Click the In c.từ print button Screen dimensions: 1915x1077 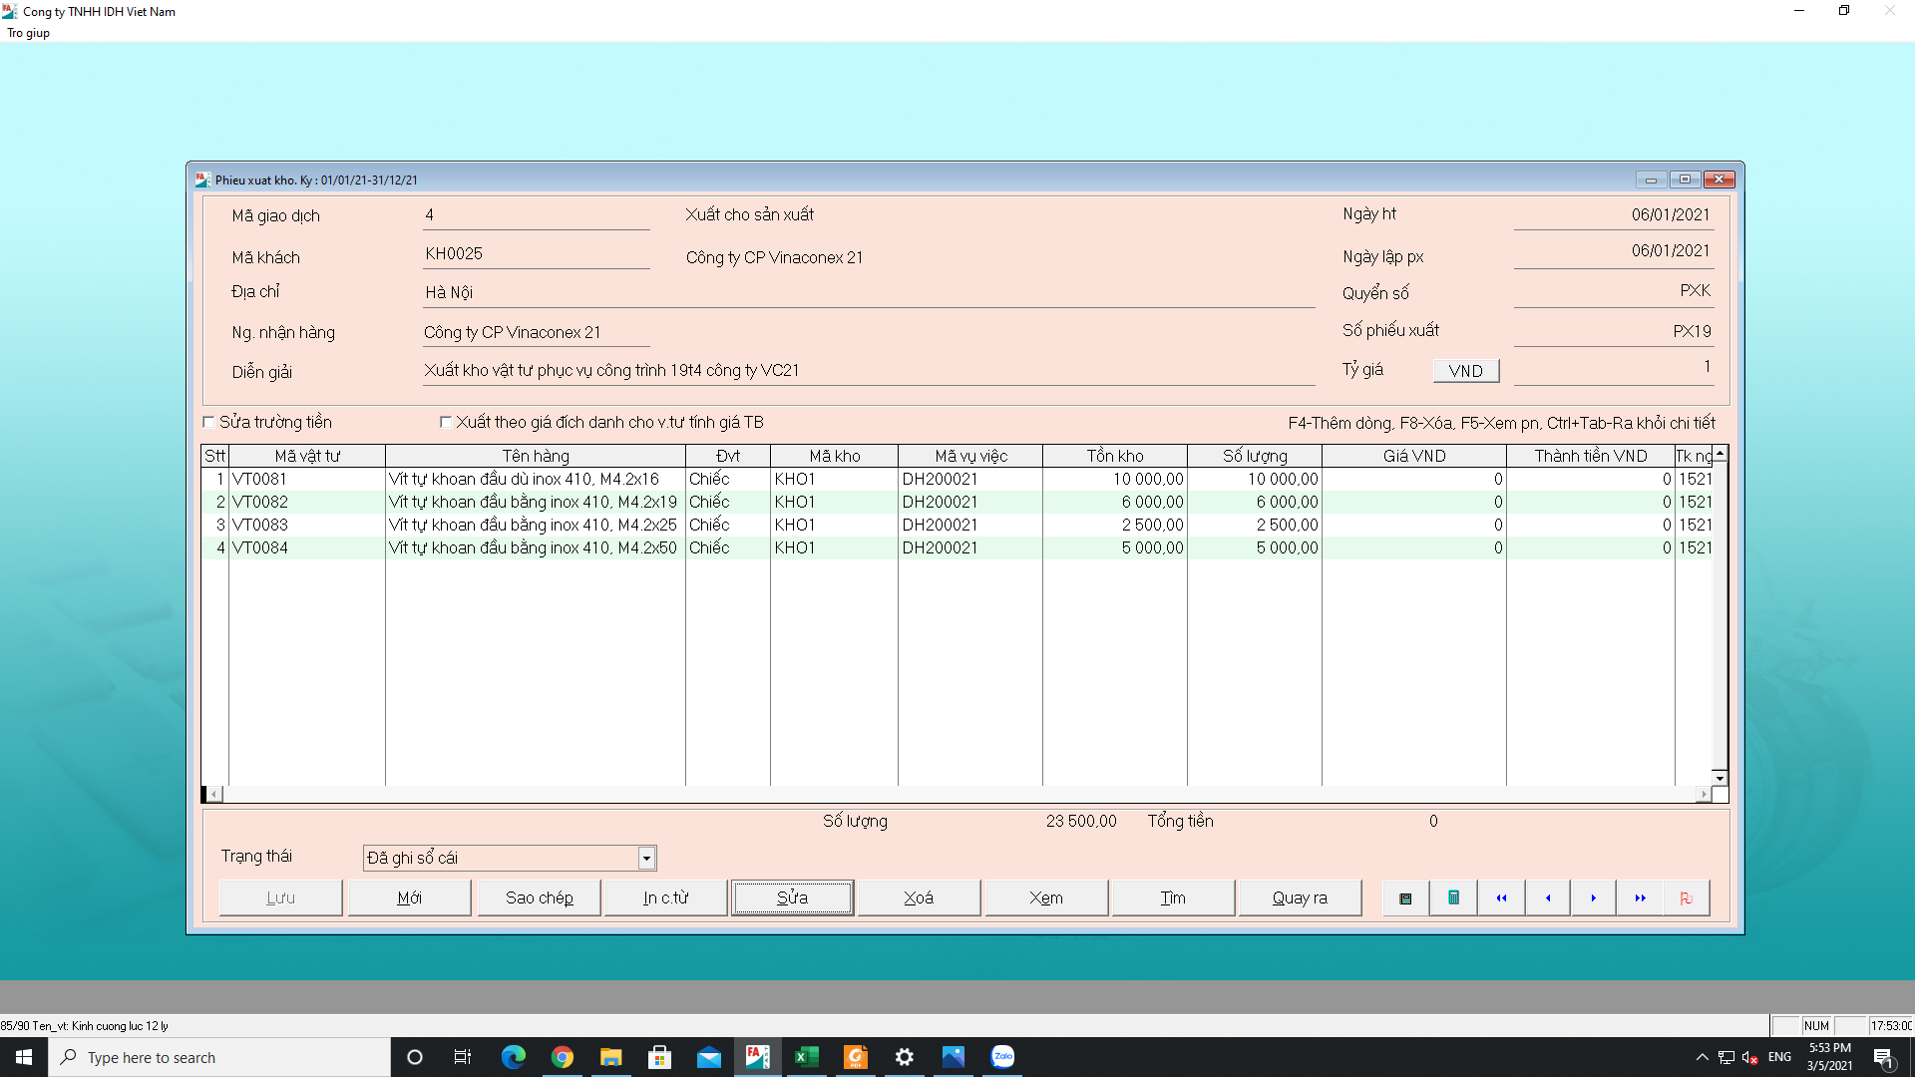coord(665,897)
